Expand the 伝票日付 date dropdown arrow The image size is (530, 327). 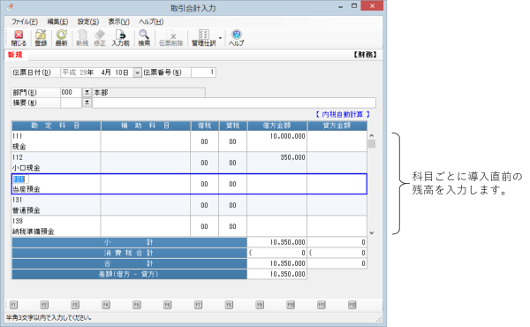(x=137, y=72)
